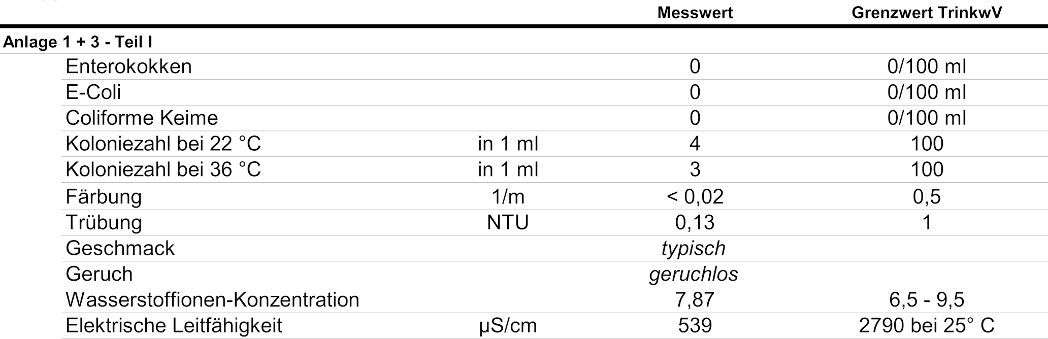This screenshot has width=1048, height=339.
Task: Click the Geschmack value typisch
Action: click(694, 248)
